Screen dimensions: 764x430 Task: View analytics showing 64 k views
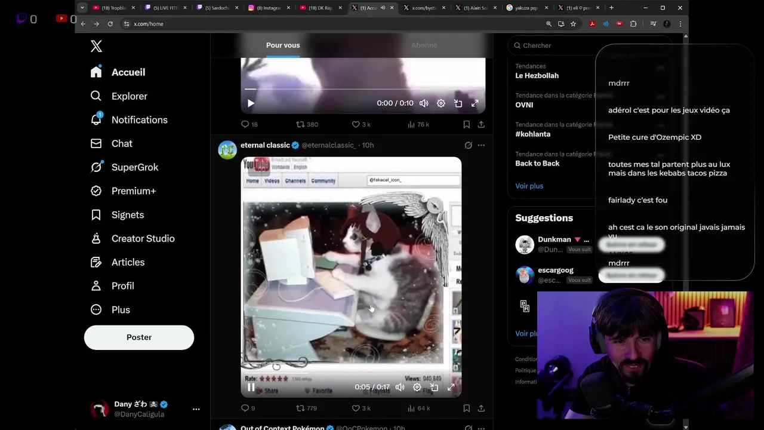418,408
